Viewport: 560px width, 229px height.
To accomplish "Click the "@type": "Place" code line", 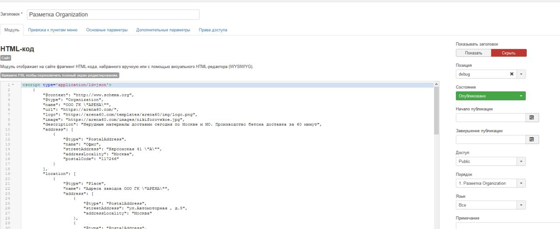I will pos(84,184).
